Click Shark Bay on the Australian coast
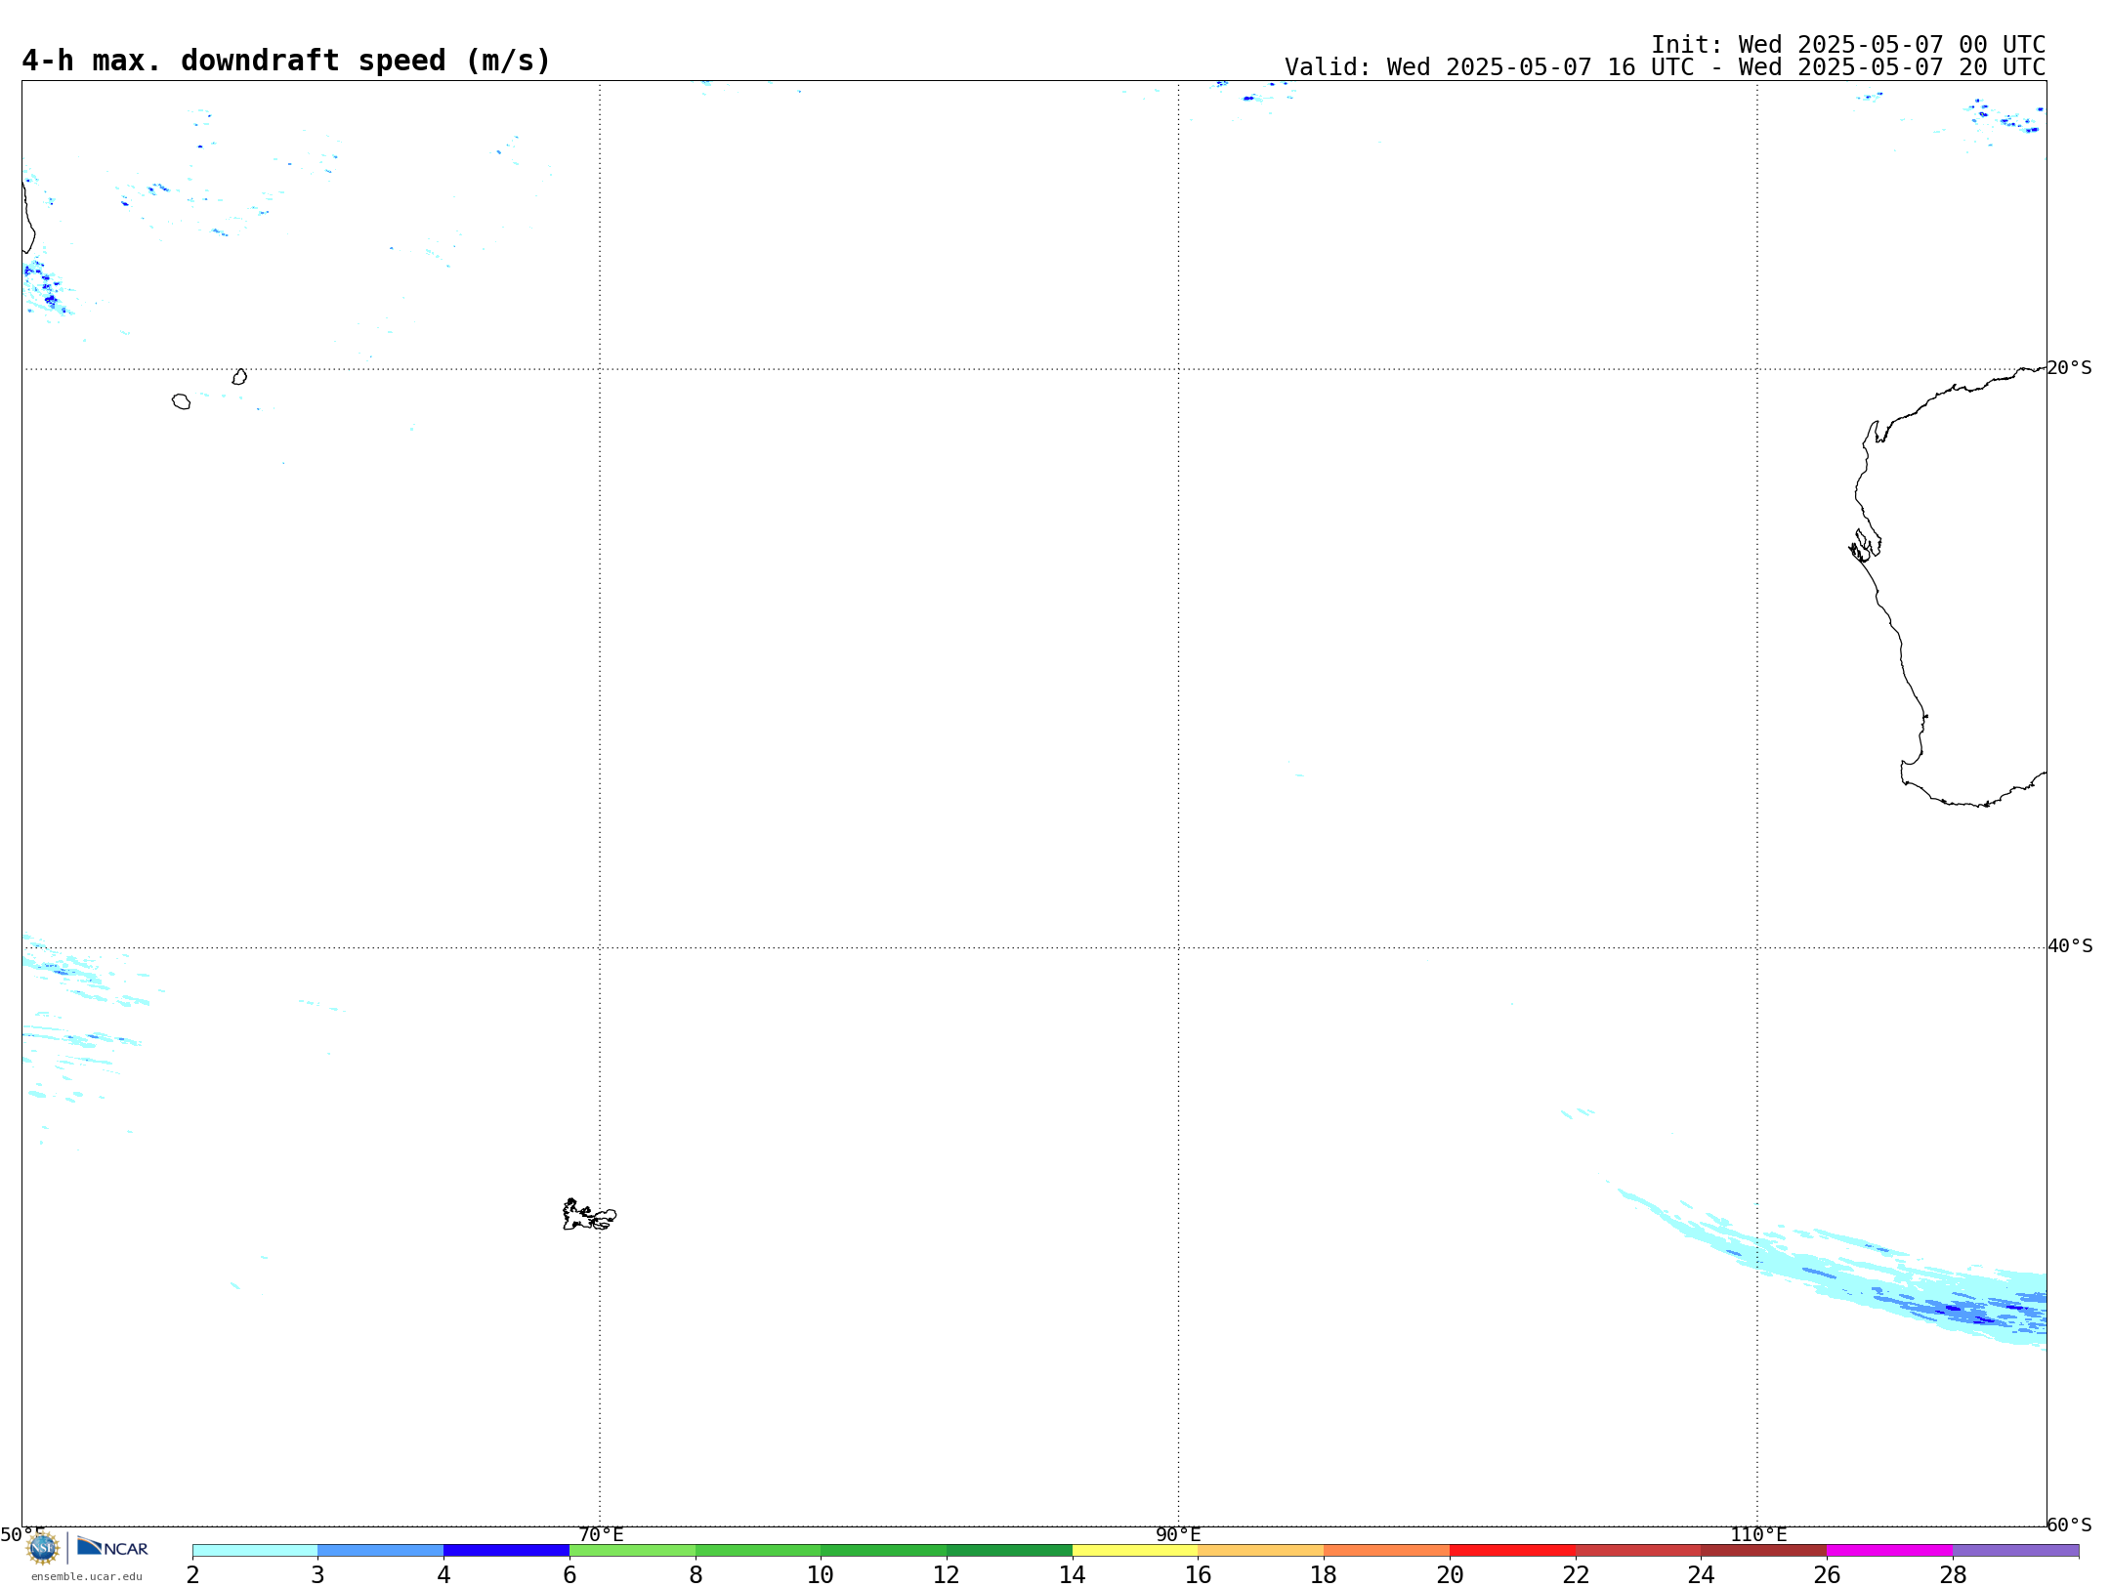 [1864, 545]
